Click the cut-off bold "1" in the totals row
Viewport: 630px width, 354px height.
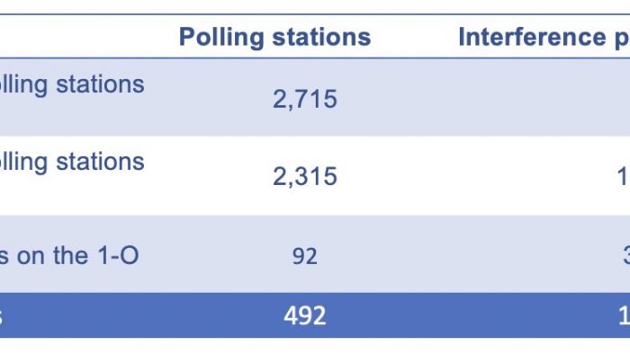click(624, 316)
